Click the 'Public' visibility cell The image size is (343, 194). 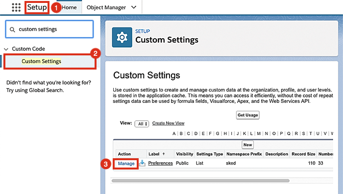pyautogui.click(x=182, y=163)
